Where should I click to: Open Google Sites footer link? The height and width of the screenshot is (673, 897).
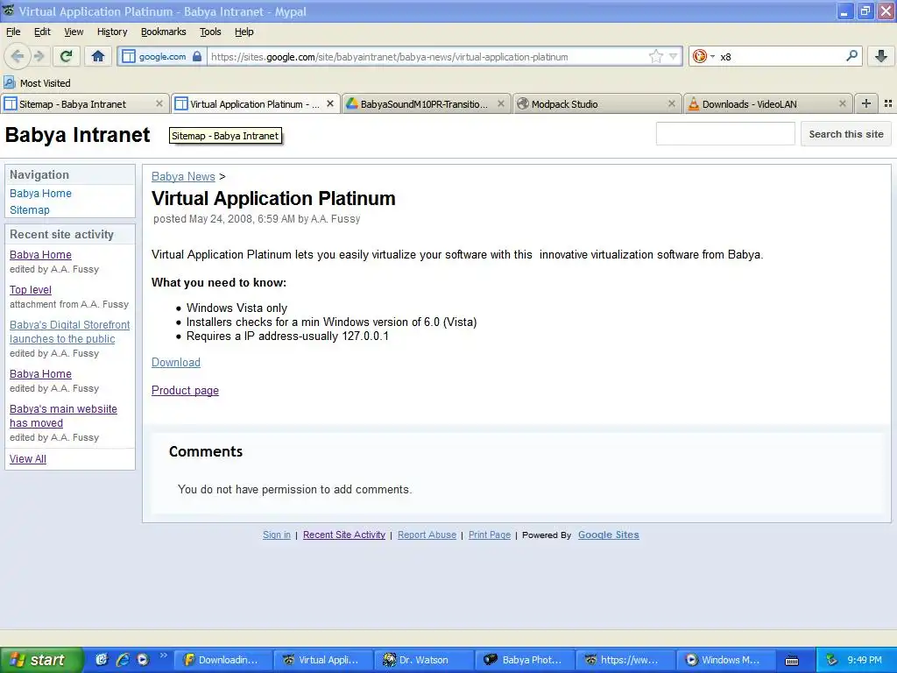(x=608, y=535)
